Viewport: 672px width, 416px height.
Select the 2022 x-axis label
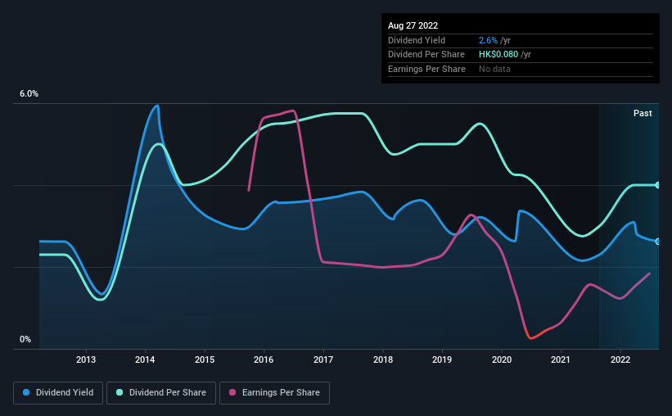(620, 359)
